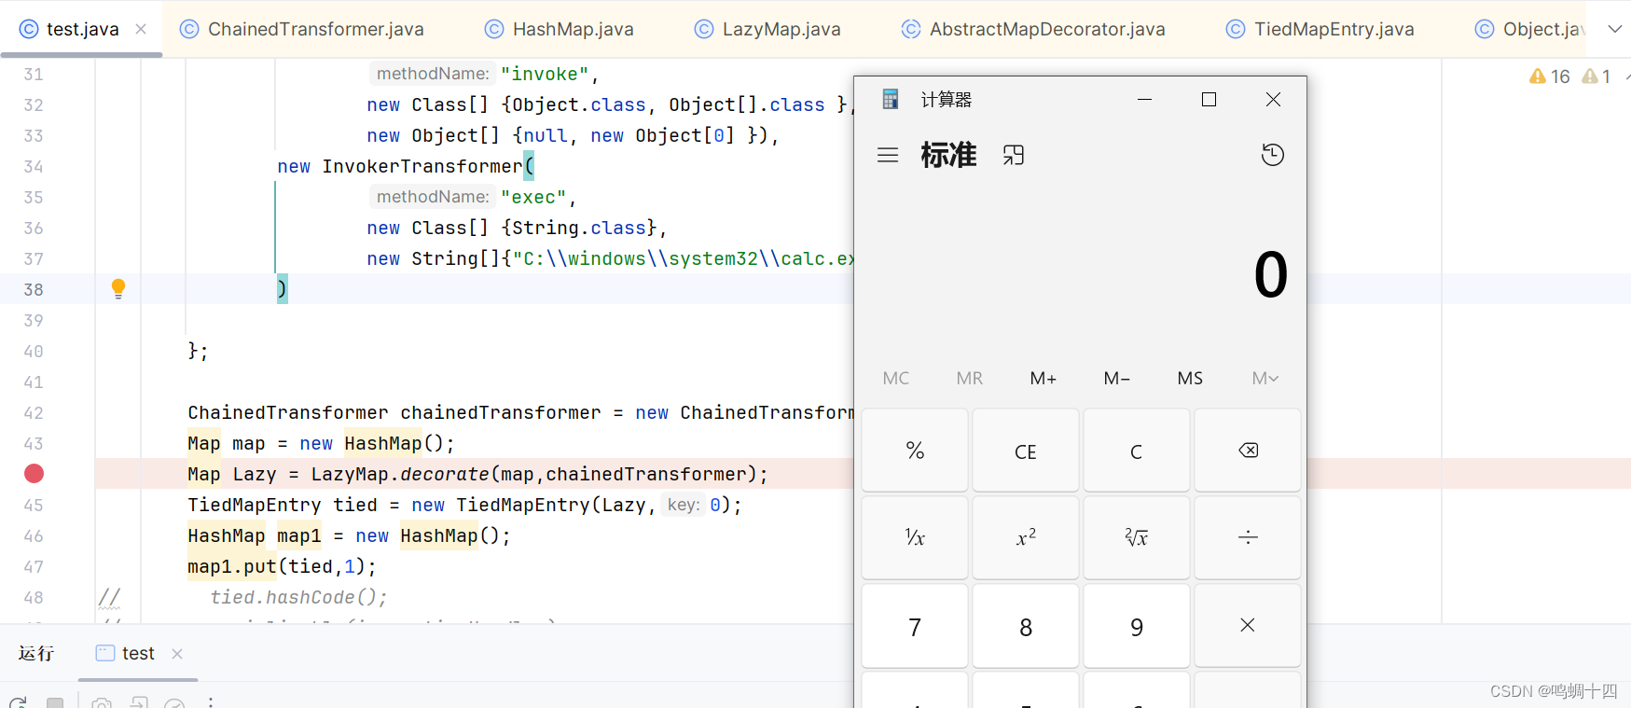Click the 9 key in calculator
The image size is (1631, 708).
click(x=1137, y=625)
